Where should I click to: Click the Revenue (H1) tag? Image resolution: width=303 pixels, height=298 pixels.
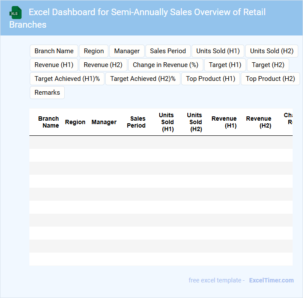click(54, 65)
